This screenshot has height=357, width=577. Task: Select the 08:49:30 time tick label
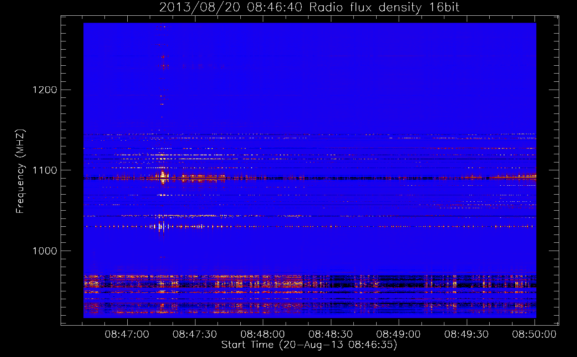466,334
